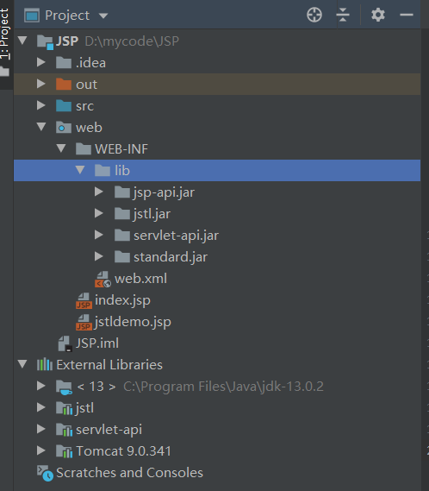The width and height of the screenshot is (429, 491).
Task: Click the Scratches and Consoles icon
Action: tap(45, 473)
